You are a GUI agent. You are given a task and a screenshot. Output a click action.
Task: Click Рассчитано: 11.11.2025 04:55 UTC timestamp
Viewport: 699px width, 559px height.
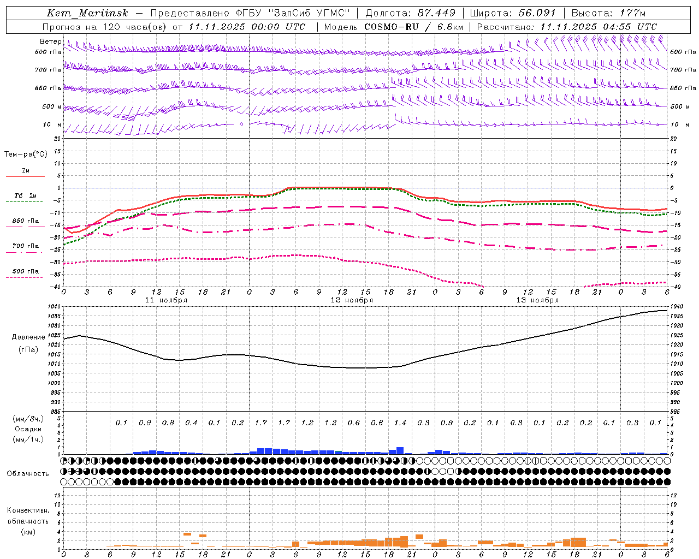point(567,27)
